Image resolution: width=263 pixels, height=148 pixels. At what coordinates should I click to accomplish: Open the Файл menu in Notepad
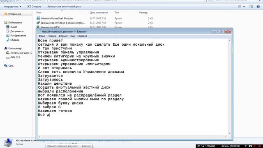42,36
